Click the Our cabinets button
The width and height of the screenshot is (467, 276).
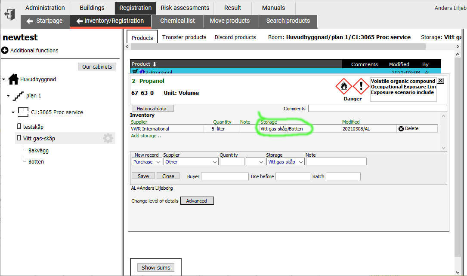97,67
